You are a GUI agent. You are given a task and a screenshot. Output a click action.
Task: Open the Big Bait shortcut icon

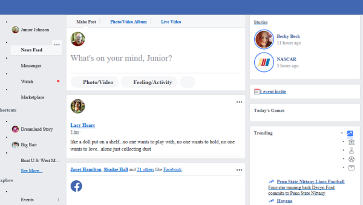[x=15, y=145]
